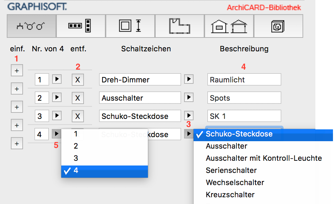Open the frame dimension tab icon

coord(130,26)
